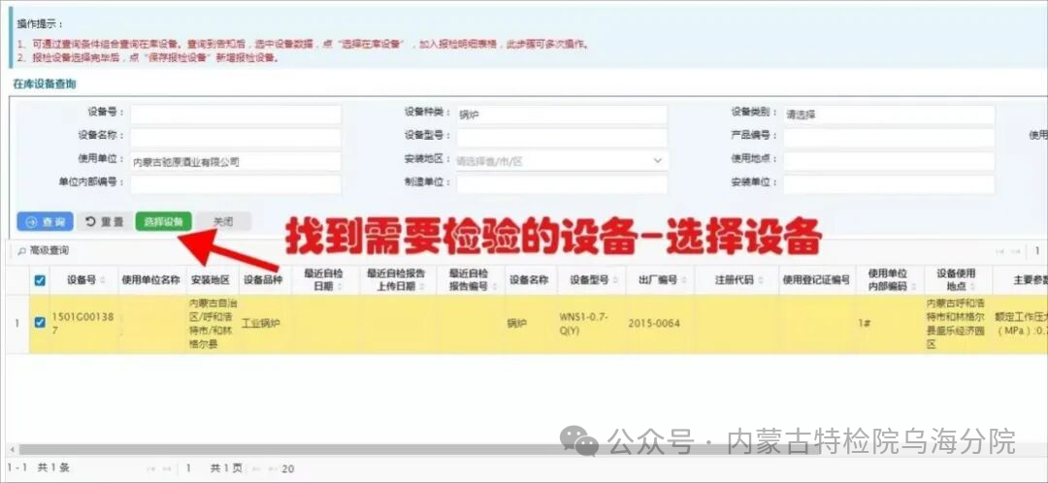Toggle the select-all checkbox in table header
1048x483 pixels.
pyautogui.click(x=40, y=280)
